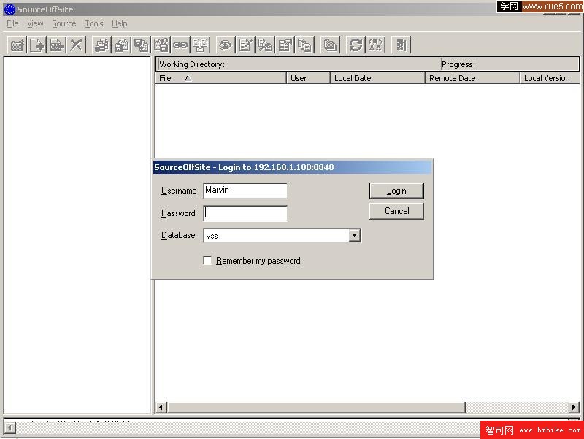
Task: Sort list by the File column header
Action: tap(221, 78)
